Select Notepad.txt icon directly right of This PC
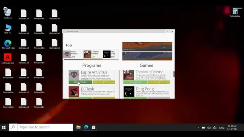This screenshot has width=244, height=137. pos(24,29)
